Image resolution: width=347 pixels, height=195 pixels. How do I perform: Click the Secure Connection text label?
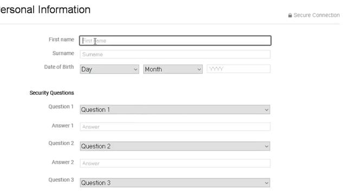coord(317,15)
